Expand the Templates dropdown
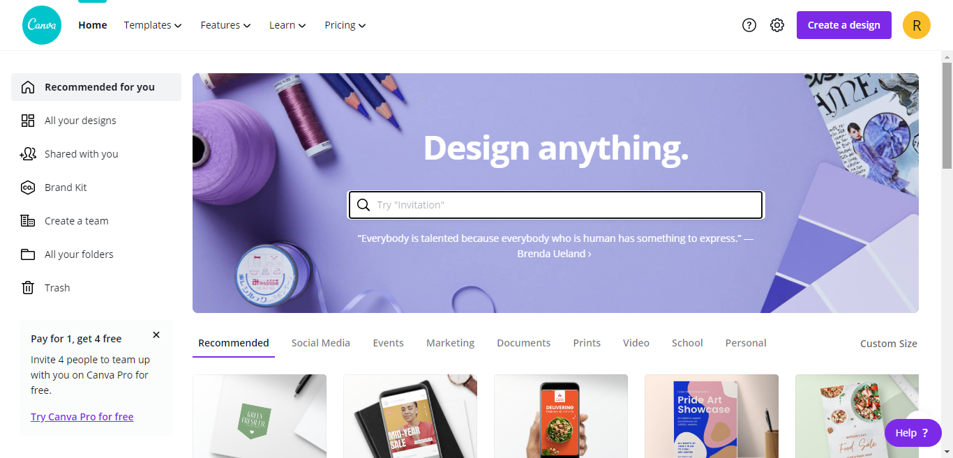The height and width of the screenshot is (458, 953). [153, 25]
